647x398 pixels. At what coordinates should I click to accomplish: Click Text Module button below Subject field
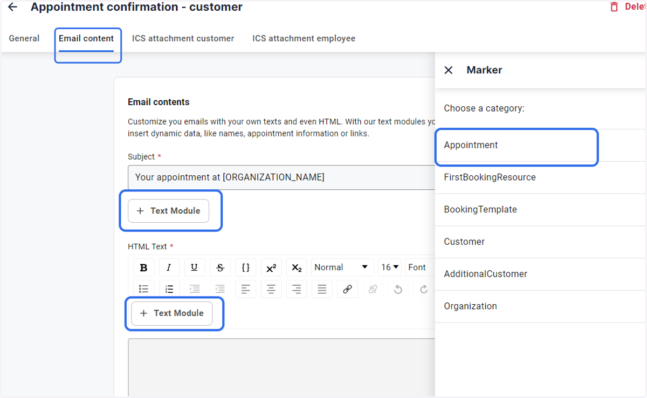(168, 211)
